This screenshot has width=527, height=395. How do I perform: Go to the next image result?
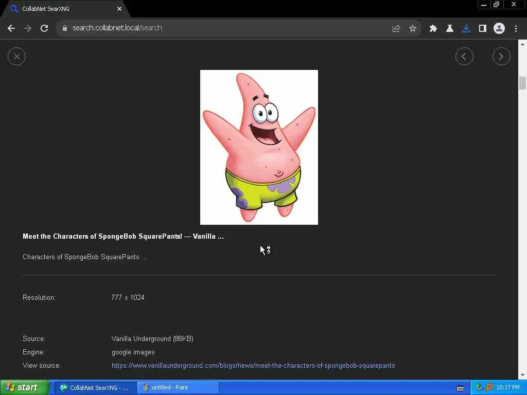point(501,57)
